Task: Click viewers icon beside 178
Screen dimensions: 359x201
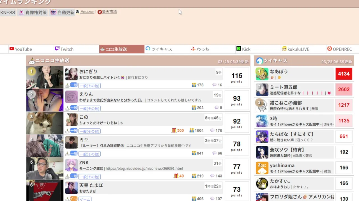Action: pos(194,85)
